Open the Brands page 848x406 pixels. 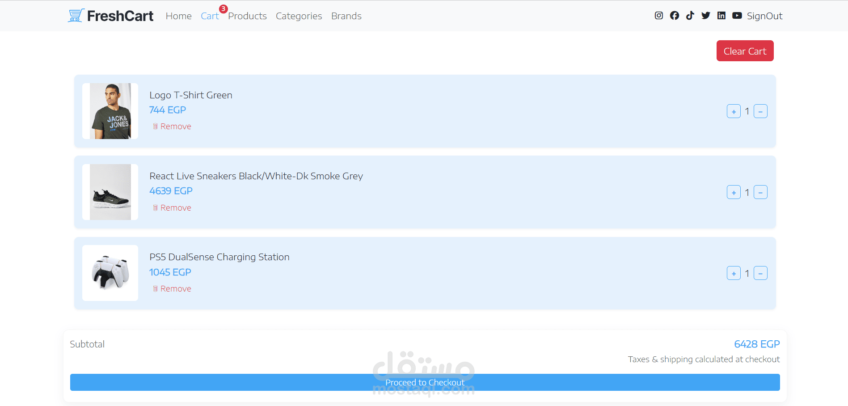coord(346,16)
